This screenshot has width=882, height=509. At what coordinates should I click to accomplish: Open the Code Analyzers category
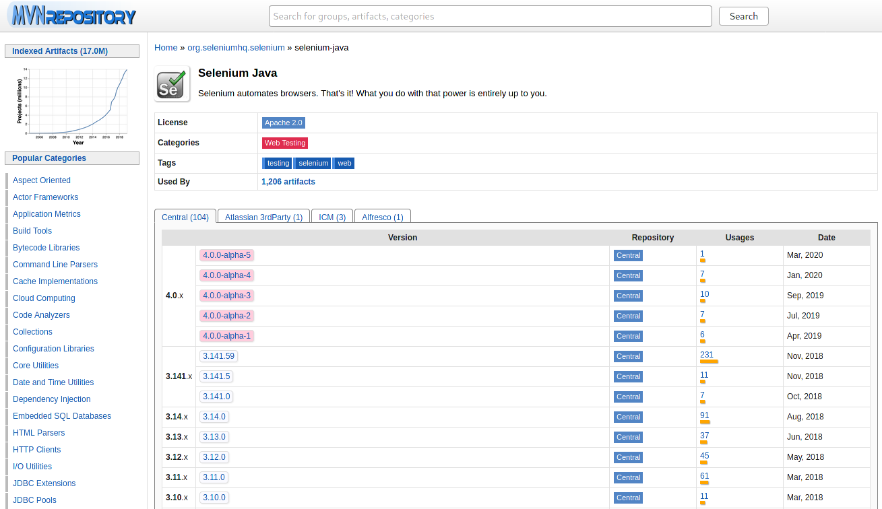pyautogui.click(x=41, y=315)
